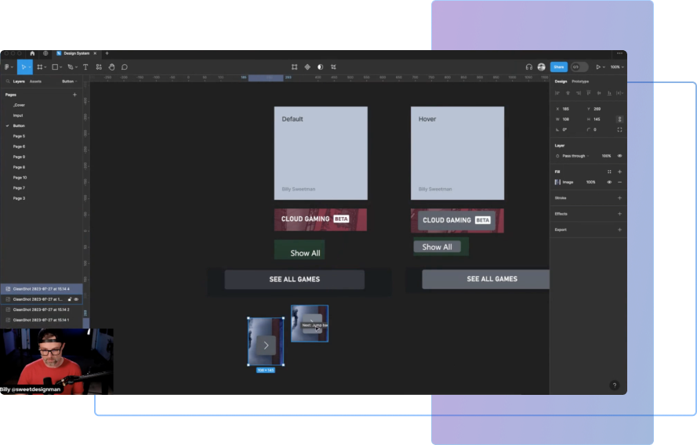Open the Pass through blend mode dropdown
697x445 pixels.
click(575, 156)
